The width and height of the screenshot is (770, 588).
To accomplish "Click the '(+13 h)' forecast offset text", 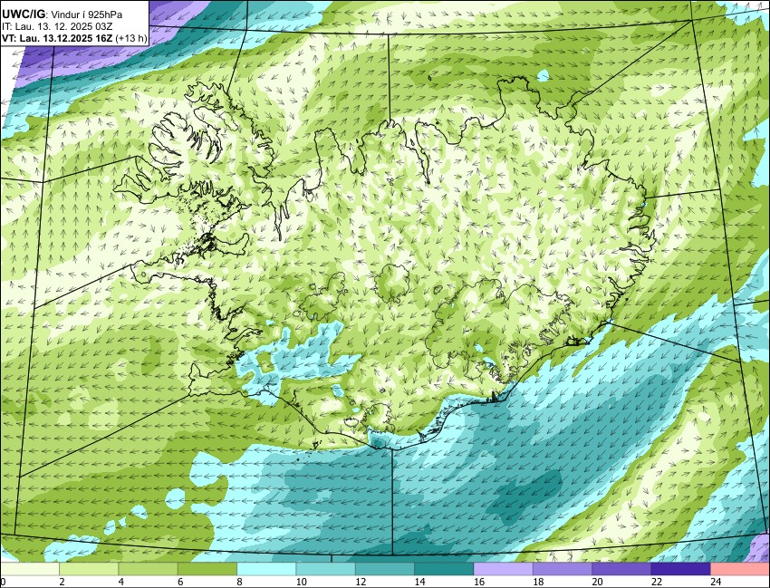I will pos(130,38).
